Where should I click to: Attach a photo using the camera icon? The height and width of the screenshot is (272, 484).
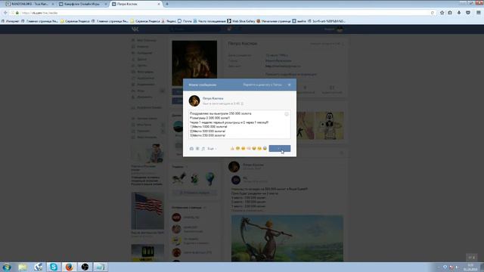pyautogui.click(x=191, y=149)
